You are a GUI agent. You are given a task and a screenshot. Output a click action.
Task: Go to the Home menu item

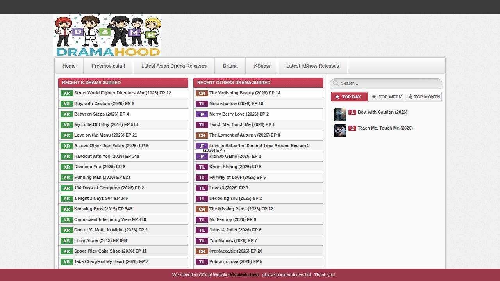point(69,66)
